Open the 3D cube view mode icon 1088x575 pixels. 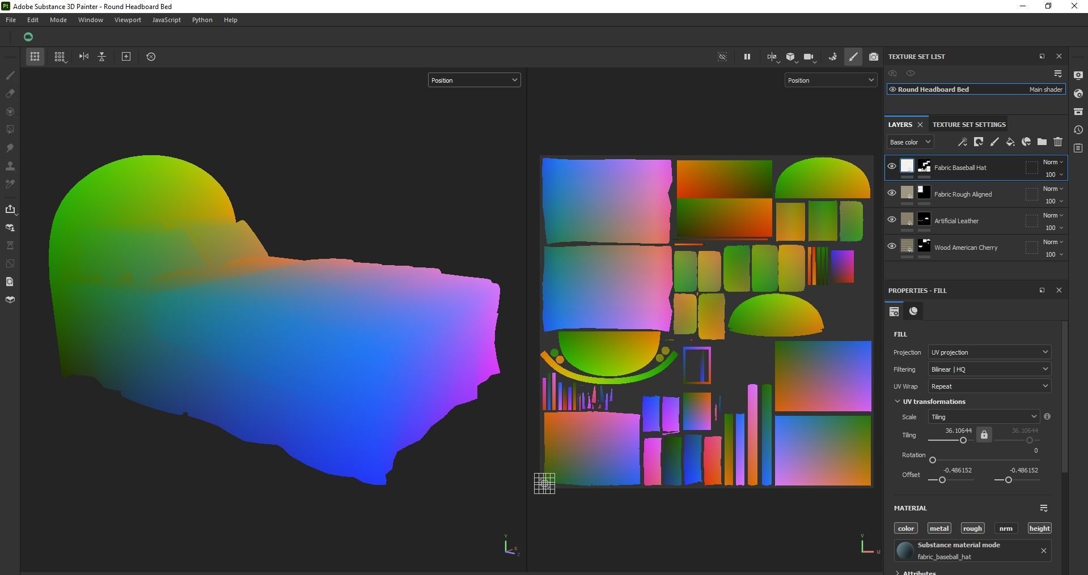point(791,57)
